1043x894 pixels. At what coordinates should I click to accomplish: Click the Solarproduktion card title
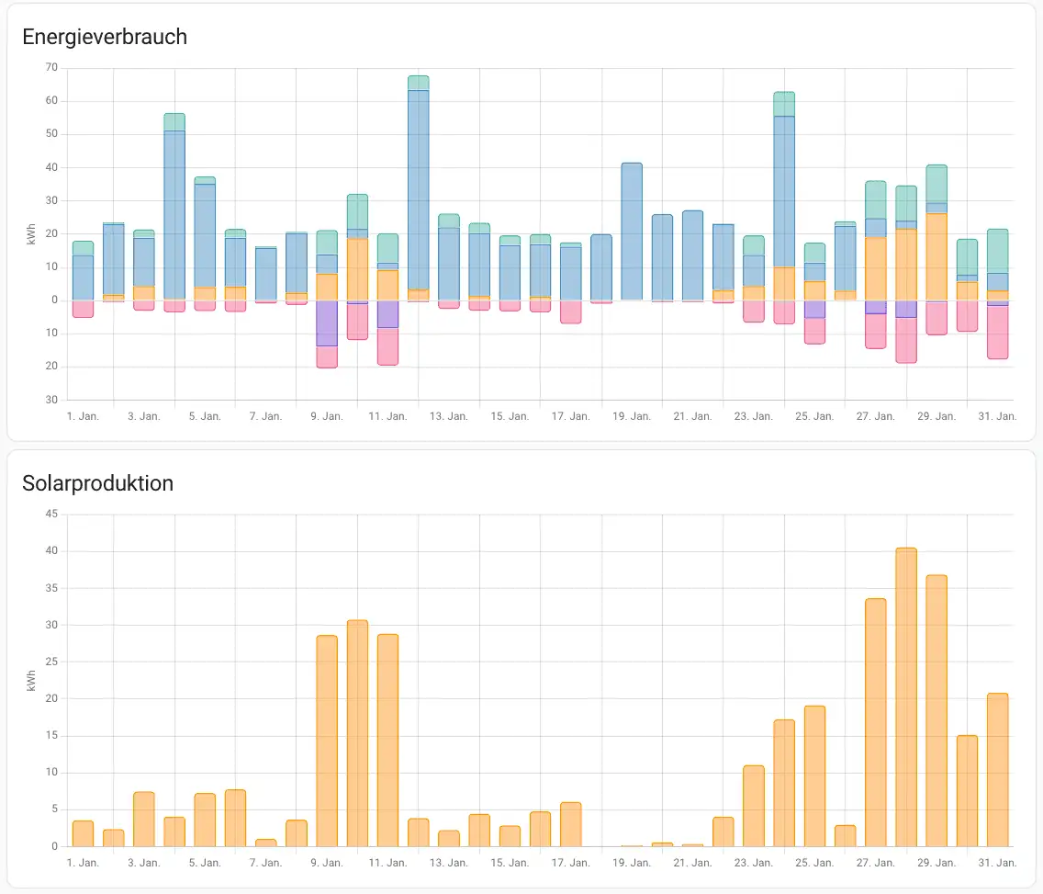coord(97,483)
